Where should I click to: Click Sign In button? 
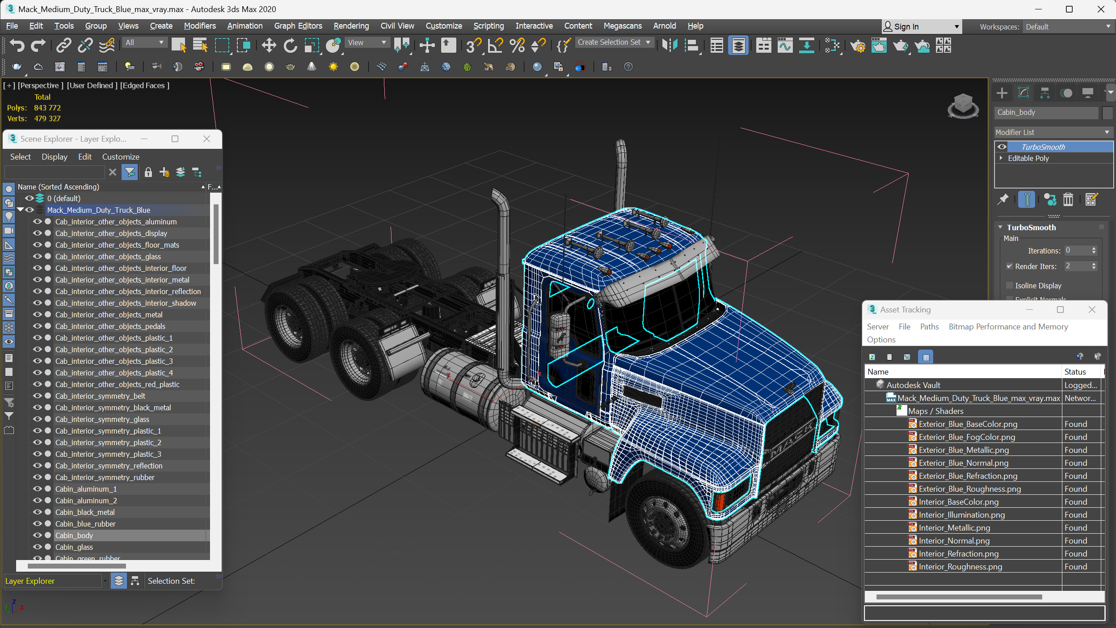tap(921, 27)
